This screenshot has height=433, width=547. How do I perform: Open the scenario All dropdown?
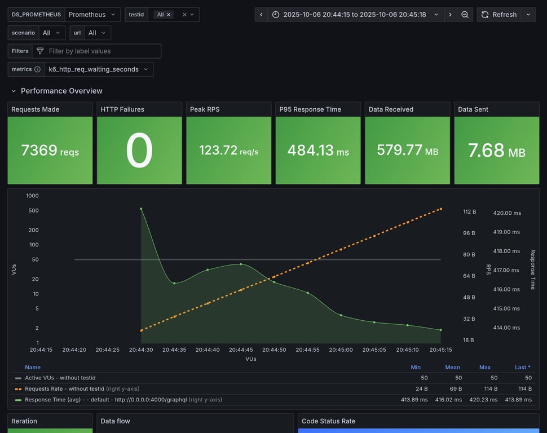pyautogui.click(x=52, y=33)
